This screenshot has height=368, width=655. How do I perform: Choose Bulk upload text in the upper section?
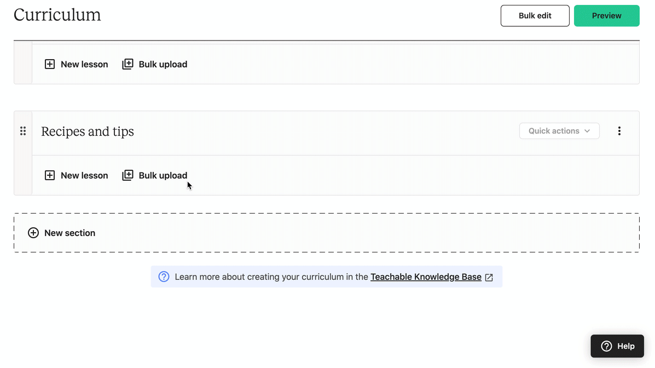point(163,64)
